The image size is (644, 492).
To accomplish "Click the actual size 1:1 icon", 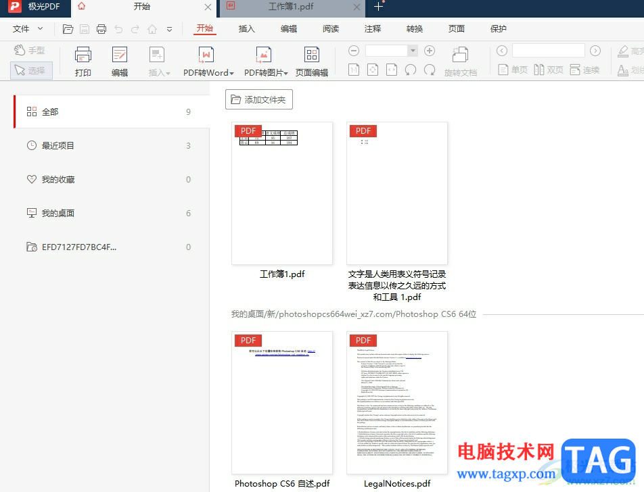I will (x=354, y=70).
